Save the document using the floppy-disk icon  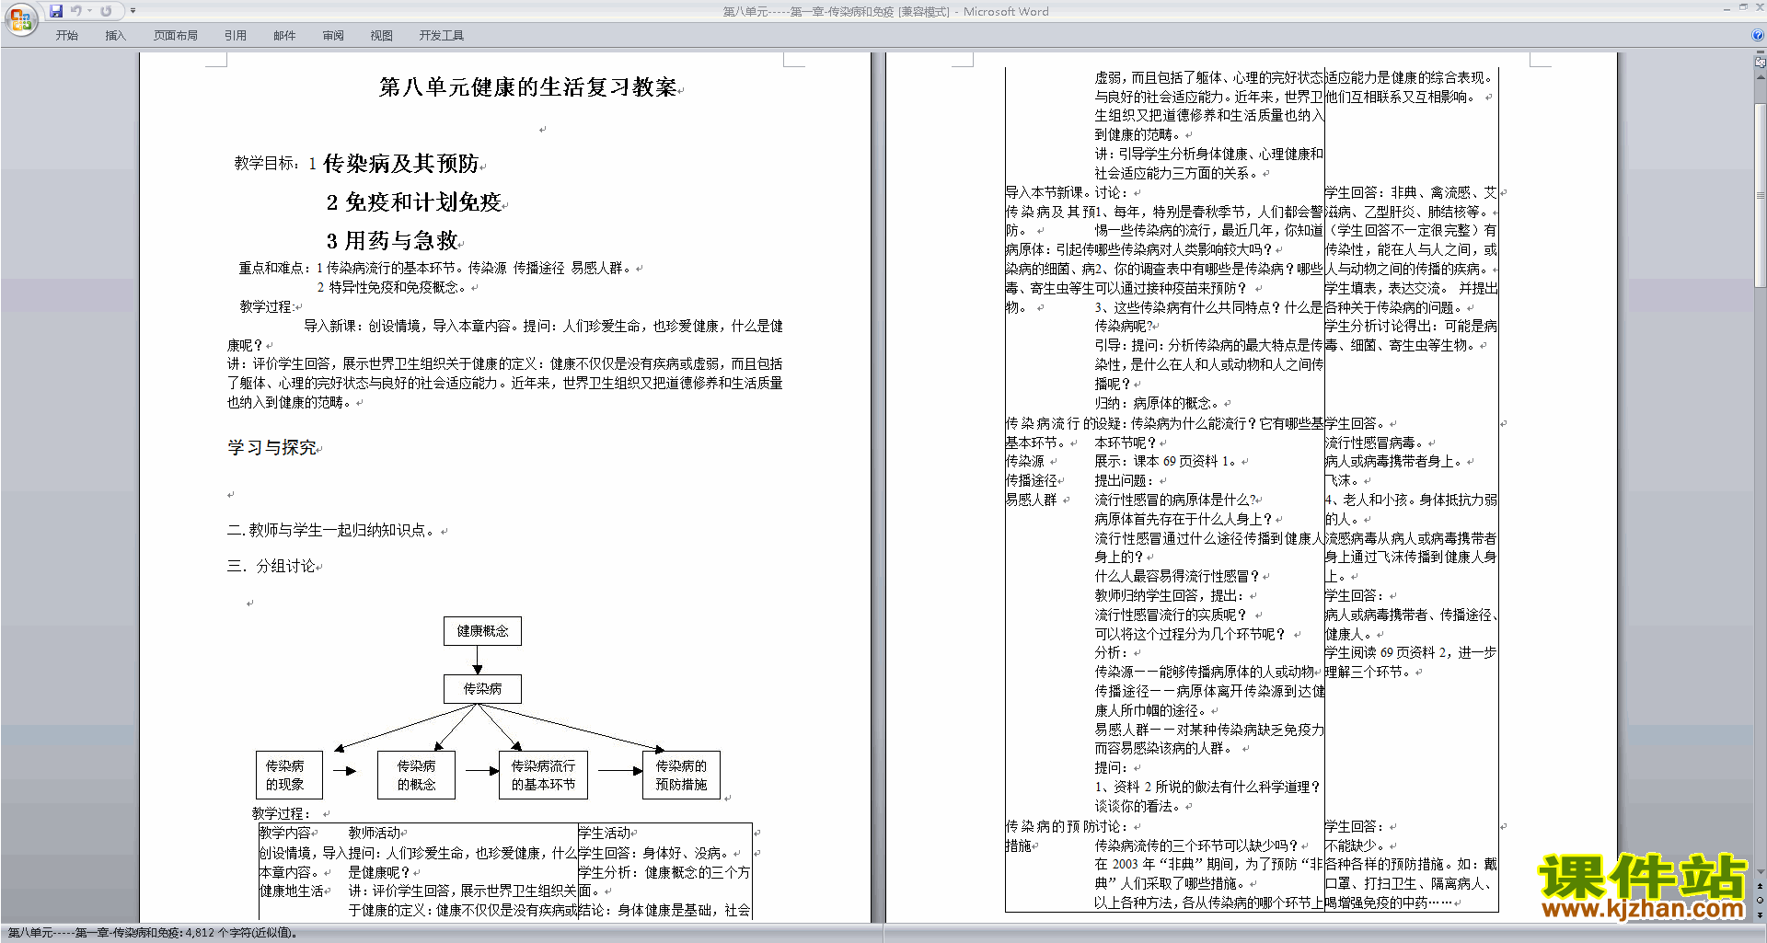coord(56,11)
